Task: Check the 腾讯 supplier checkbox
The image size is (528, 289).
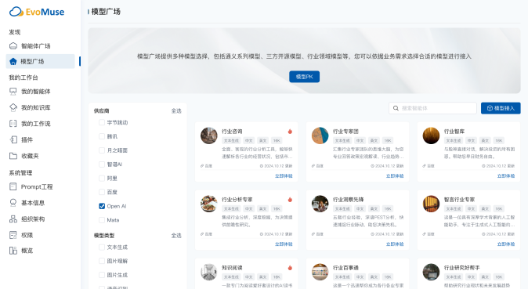Action: coord(102,136)
